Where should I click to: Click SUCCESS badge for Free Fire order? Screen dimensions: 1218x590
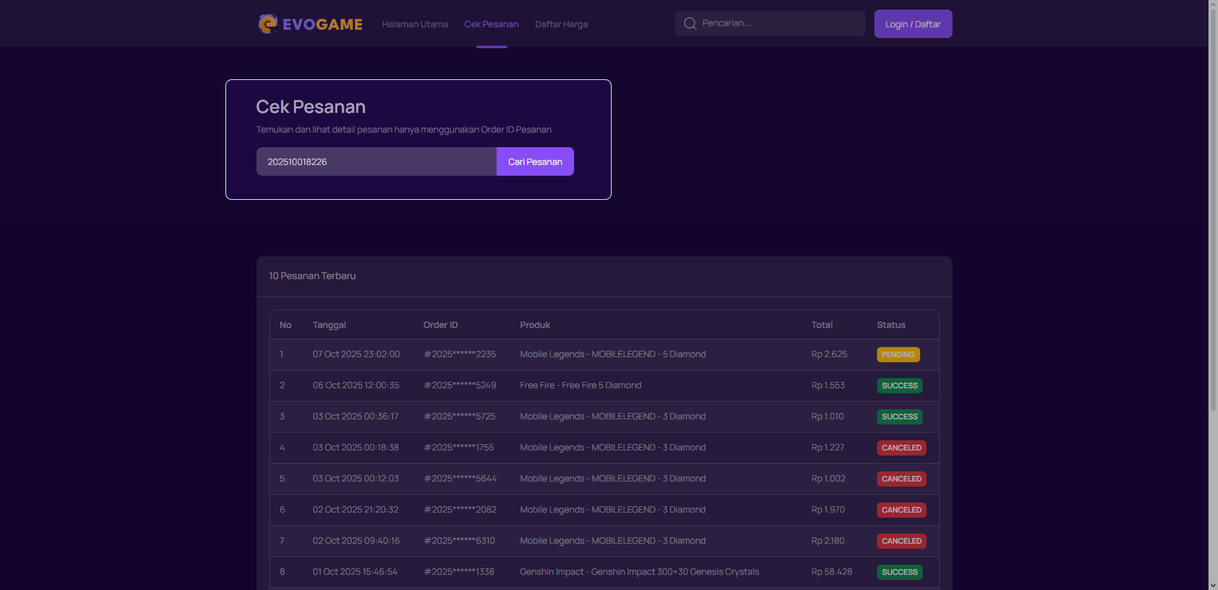pos(899,386)
